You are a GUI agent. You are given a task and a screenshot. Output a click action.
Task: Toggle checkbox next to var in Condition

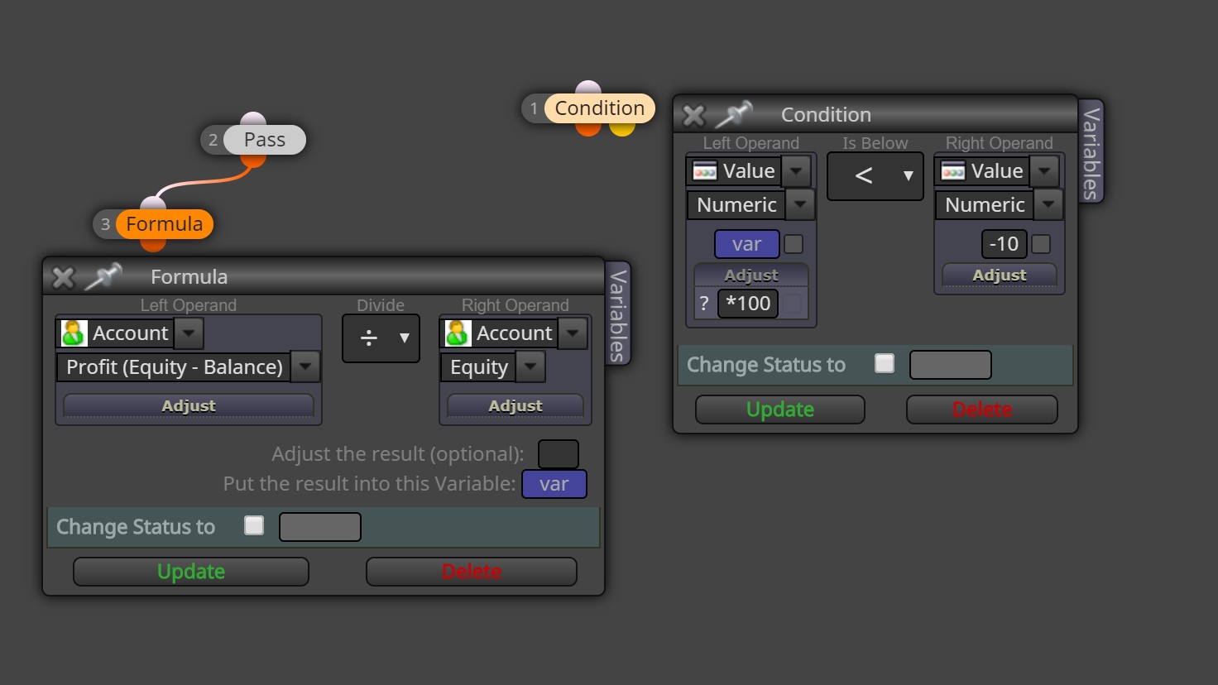(x=794, y=244)
